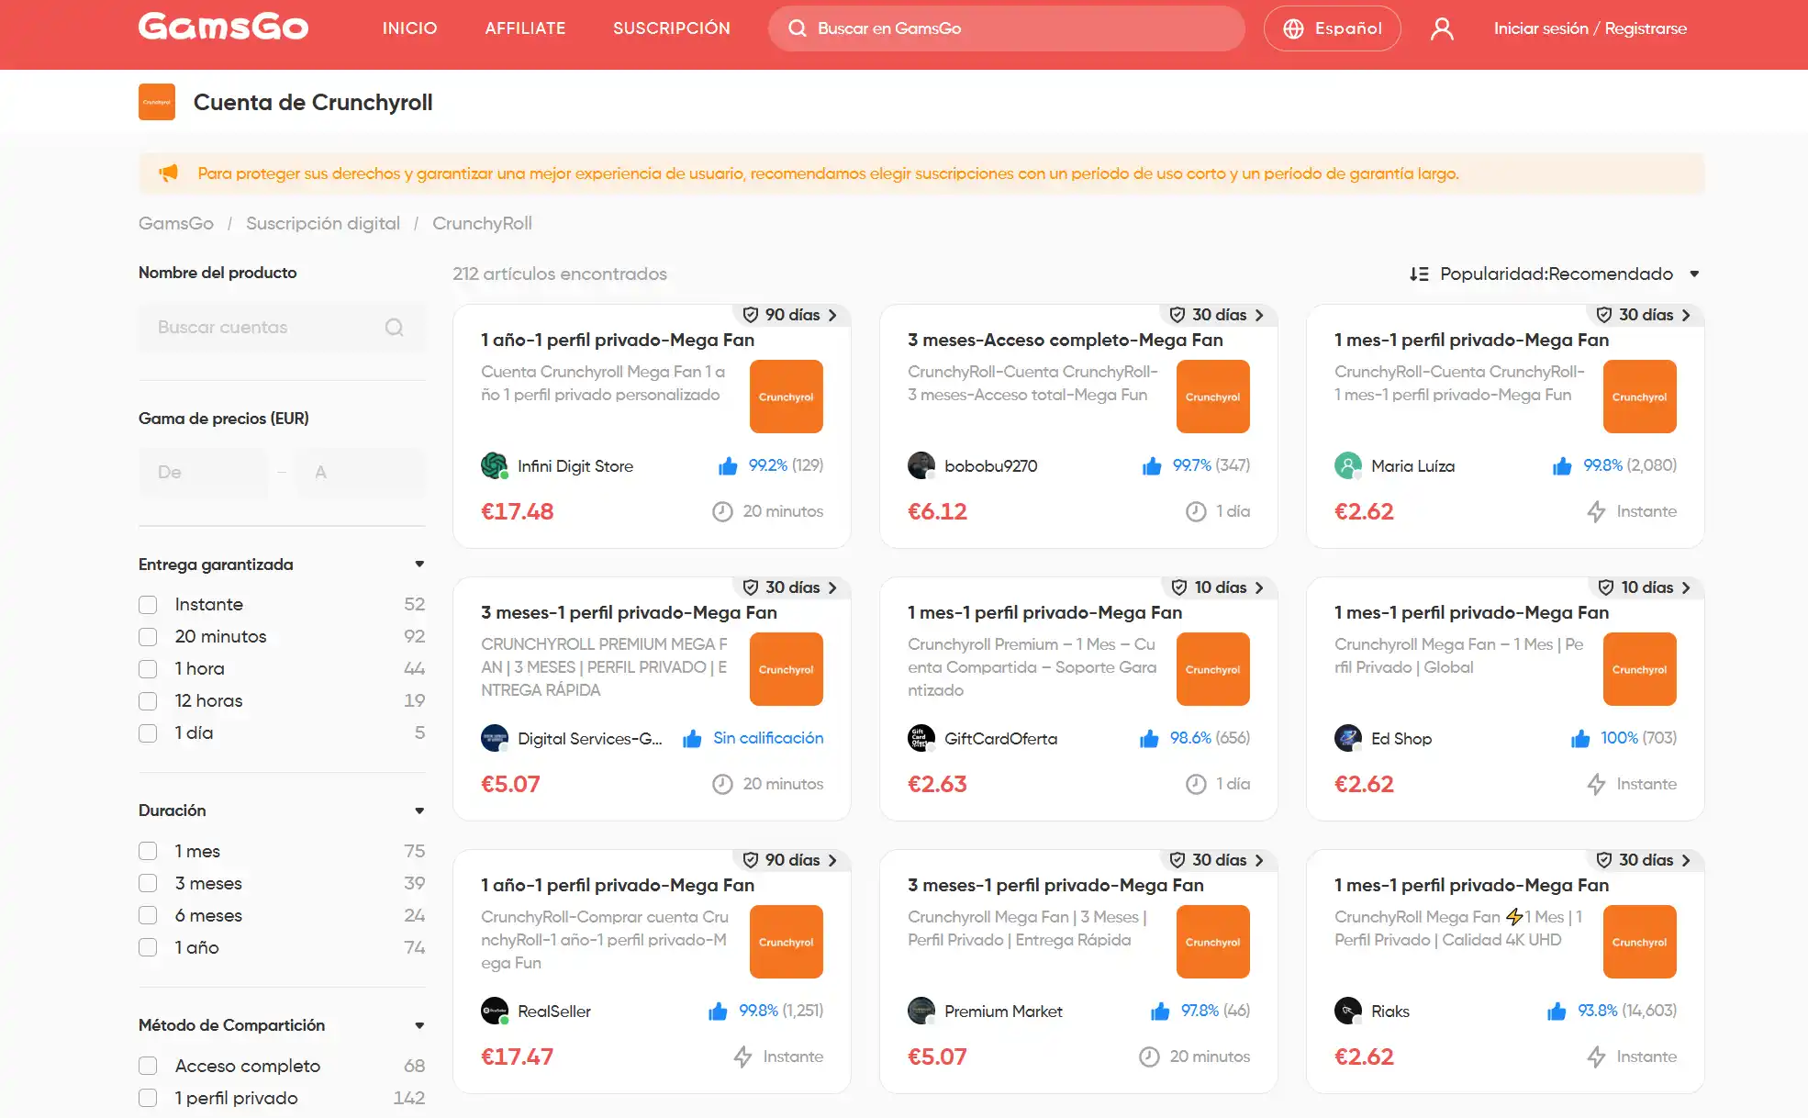
Task: Open Sin calificación rating link
Action: pos(768,738)
